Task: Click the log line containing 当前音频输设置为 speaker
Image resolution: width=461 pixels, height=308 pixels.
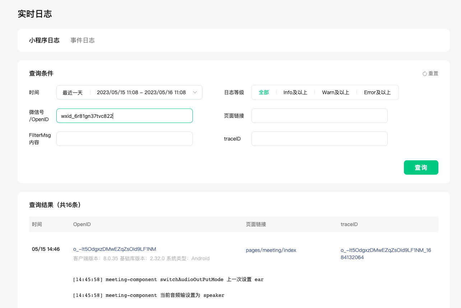Action: (149, 295)
